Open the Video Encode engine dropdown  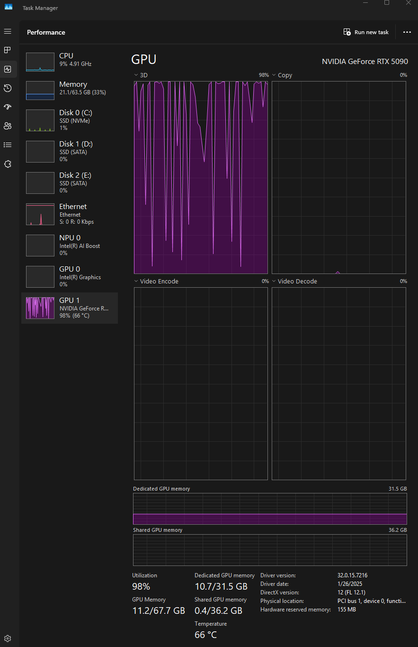point(136,282)
